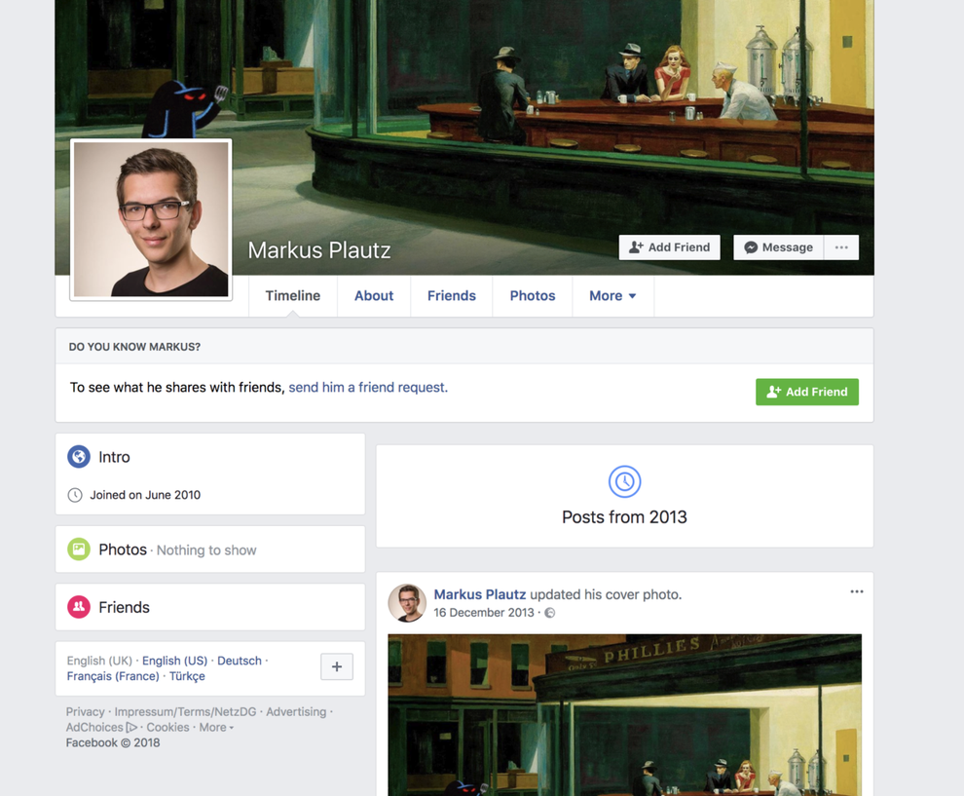Expand the More dropdown tab

tap(612, 296)
